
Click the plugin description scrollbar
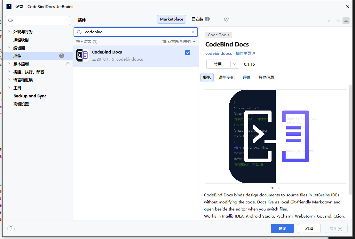point(351,139)
